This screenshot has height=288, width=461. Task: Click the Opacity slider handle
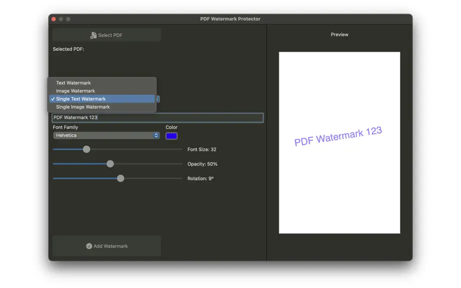(110, 164)
